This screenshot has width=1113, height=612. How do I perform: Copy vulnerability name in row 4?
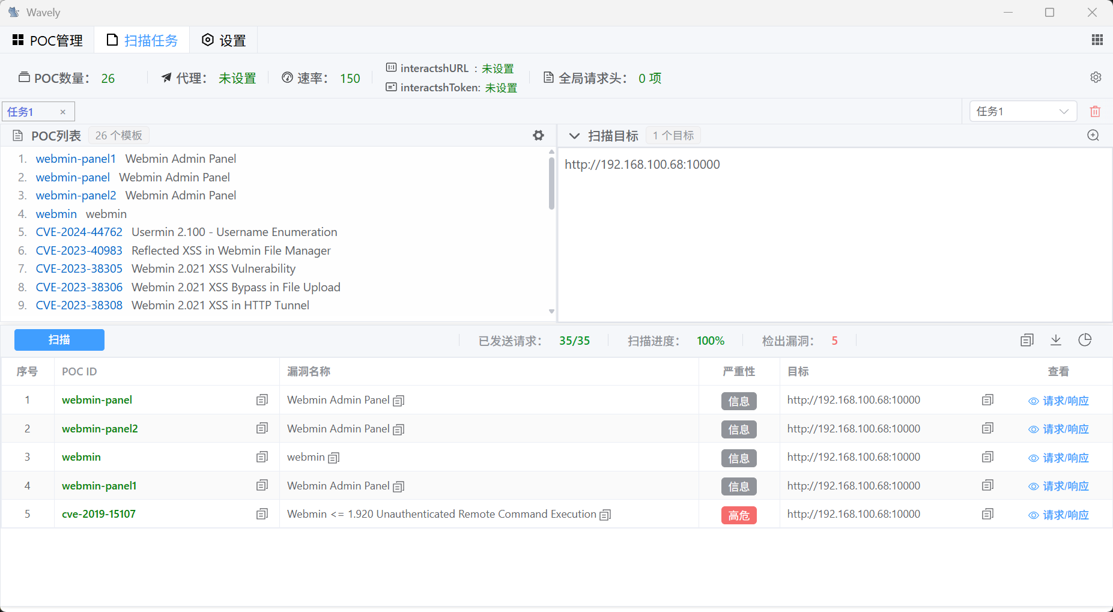[x=398, y=486]
